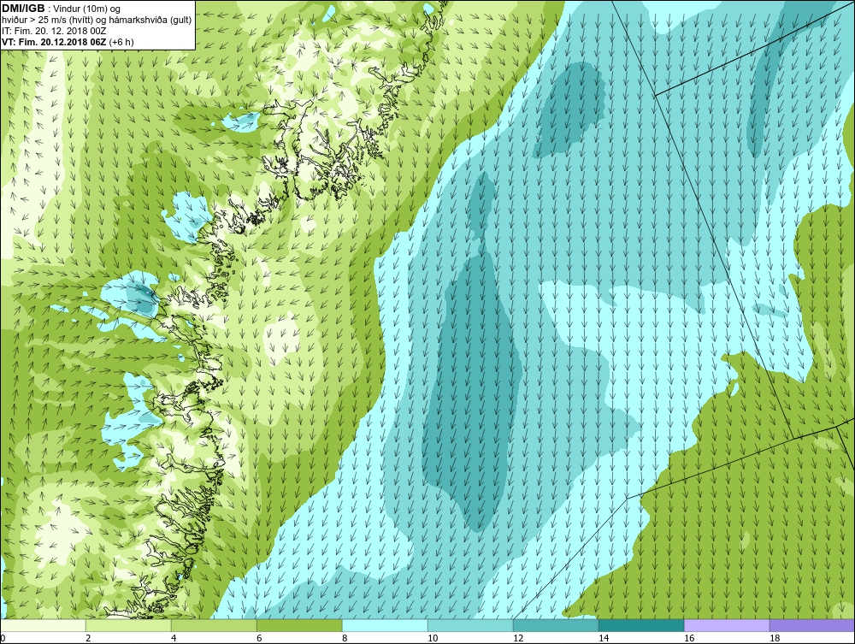Click the 12–14 m/s teal legend swatch
This screenshot has height=644, width=855.
coord(556,625)
